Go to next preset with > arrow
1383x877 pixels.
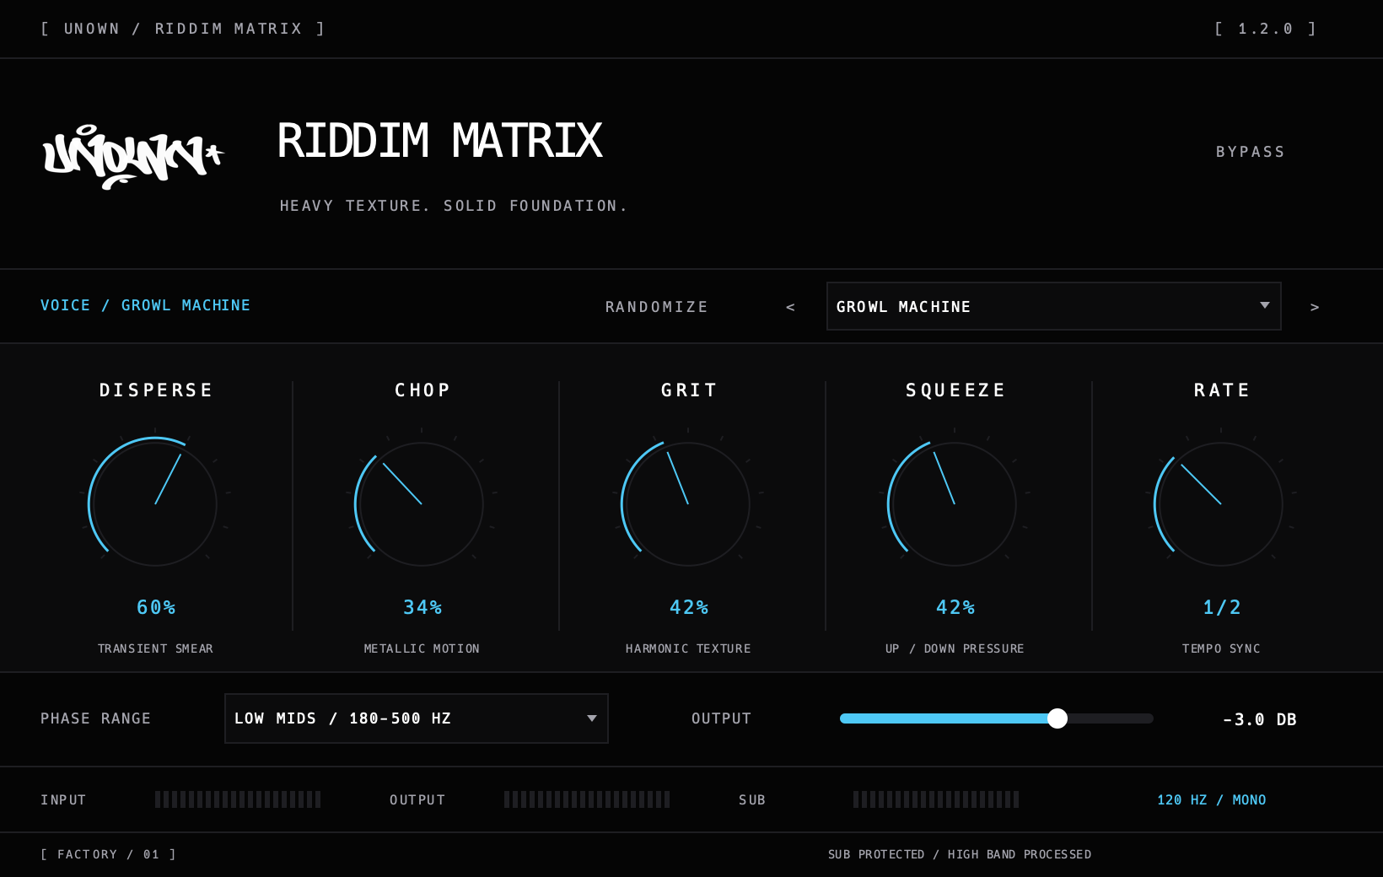click(x=1314, y=307)
